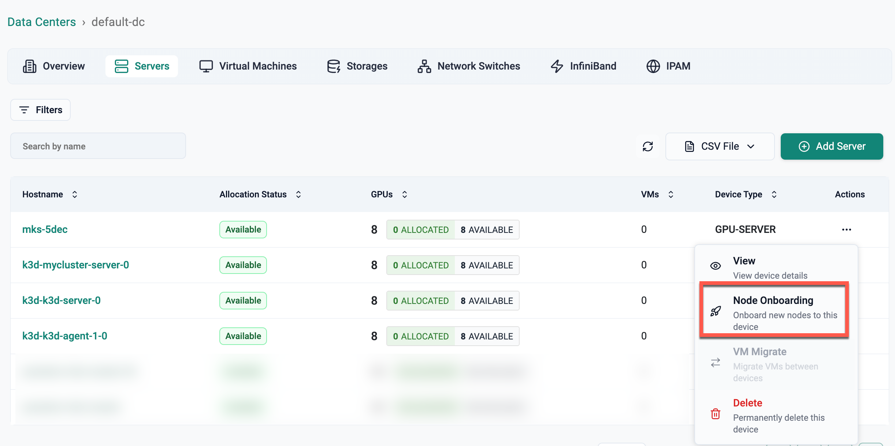Click the Network Switches topology icon
The image size is (895, 446).
(424, 66)
